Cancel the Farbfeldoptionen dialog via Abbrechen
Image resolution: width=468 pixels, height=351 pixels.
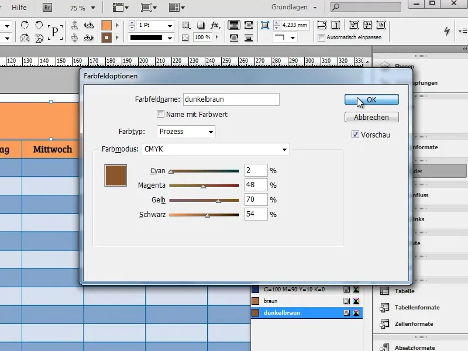click(x=371, y=117)
